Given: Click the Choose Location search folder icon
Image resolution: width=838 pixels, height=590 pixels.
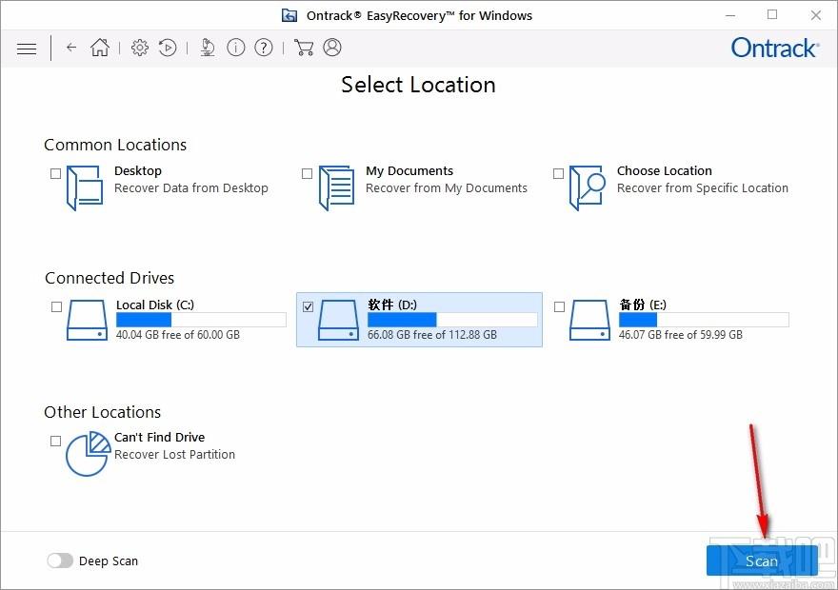Looking at the screenshot, I should click(x=588, y=187).
